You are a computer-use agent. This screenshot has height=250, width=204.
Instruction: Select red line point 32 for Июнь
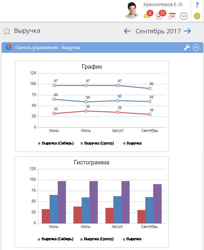[54, 114]
